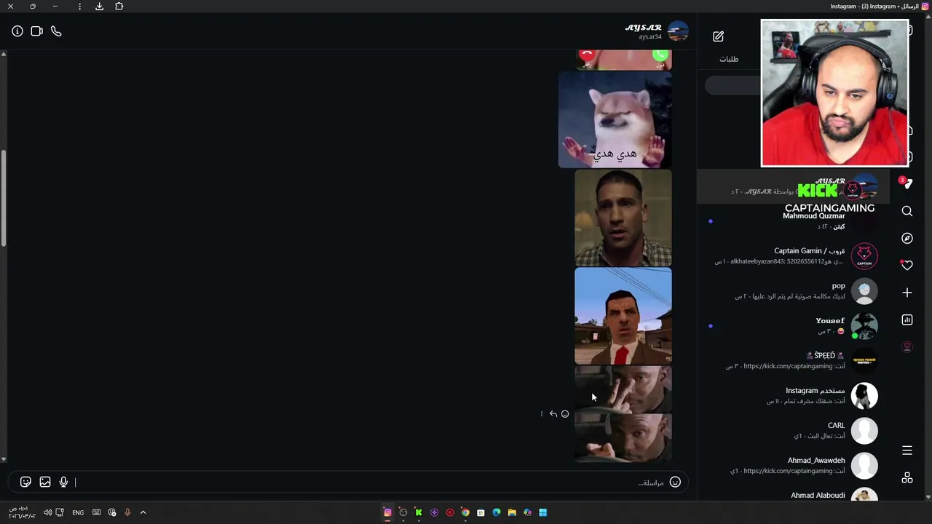Open the Meta apps grid icon
The width and height of the screenshot is (932, 524).
tap(907, 477)
